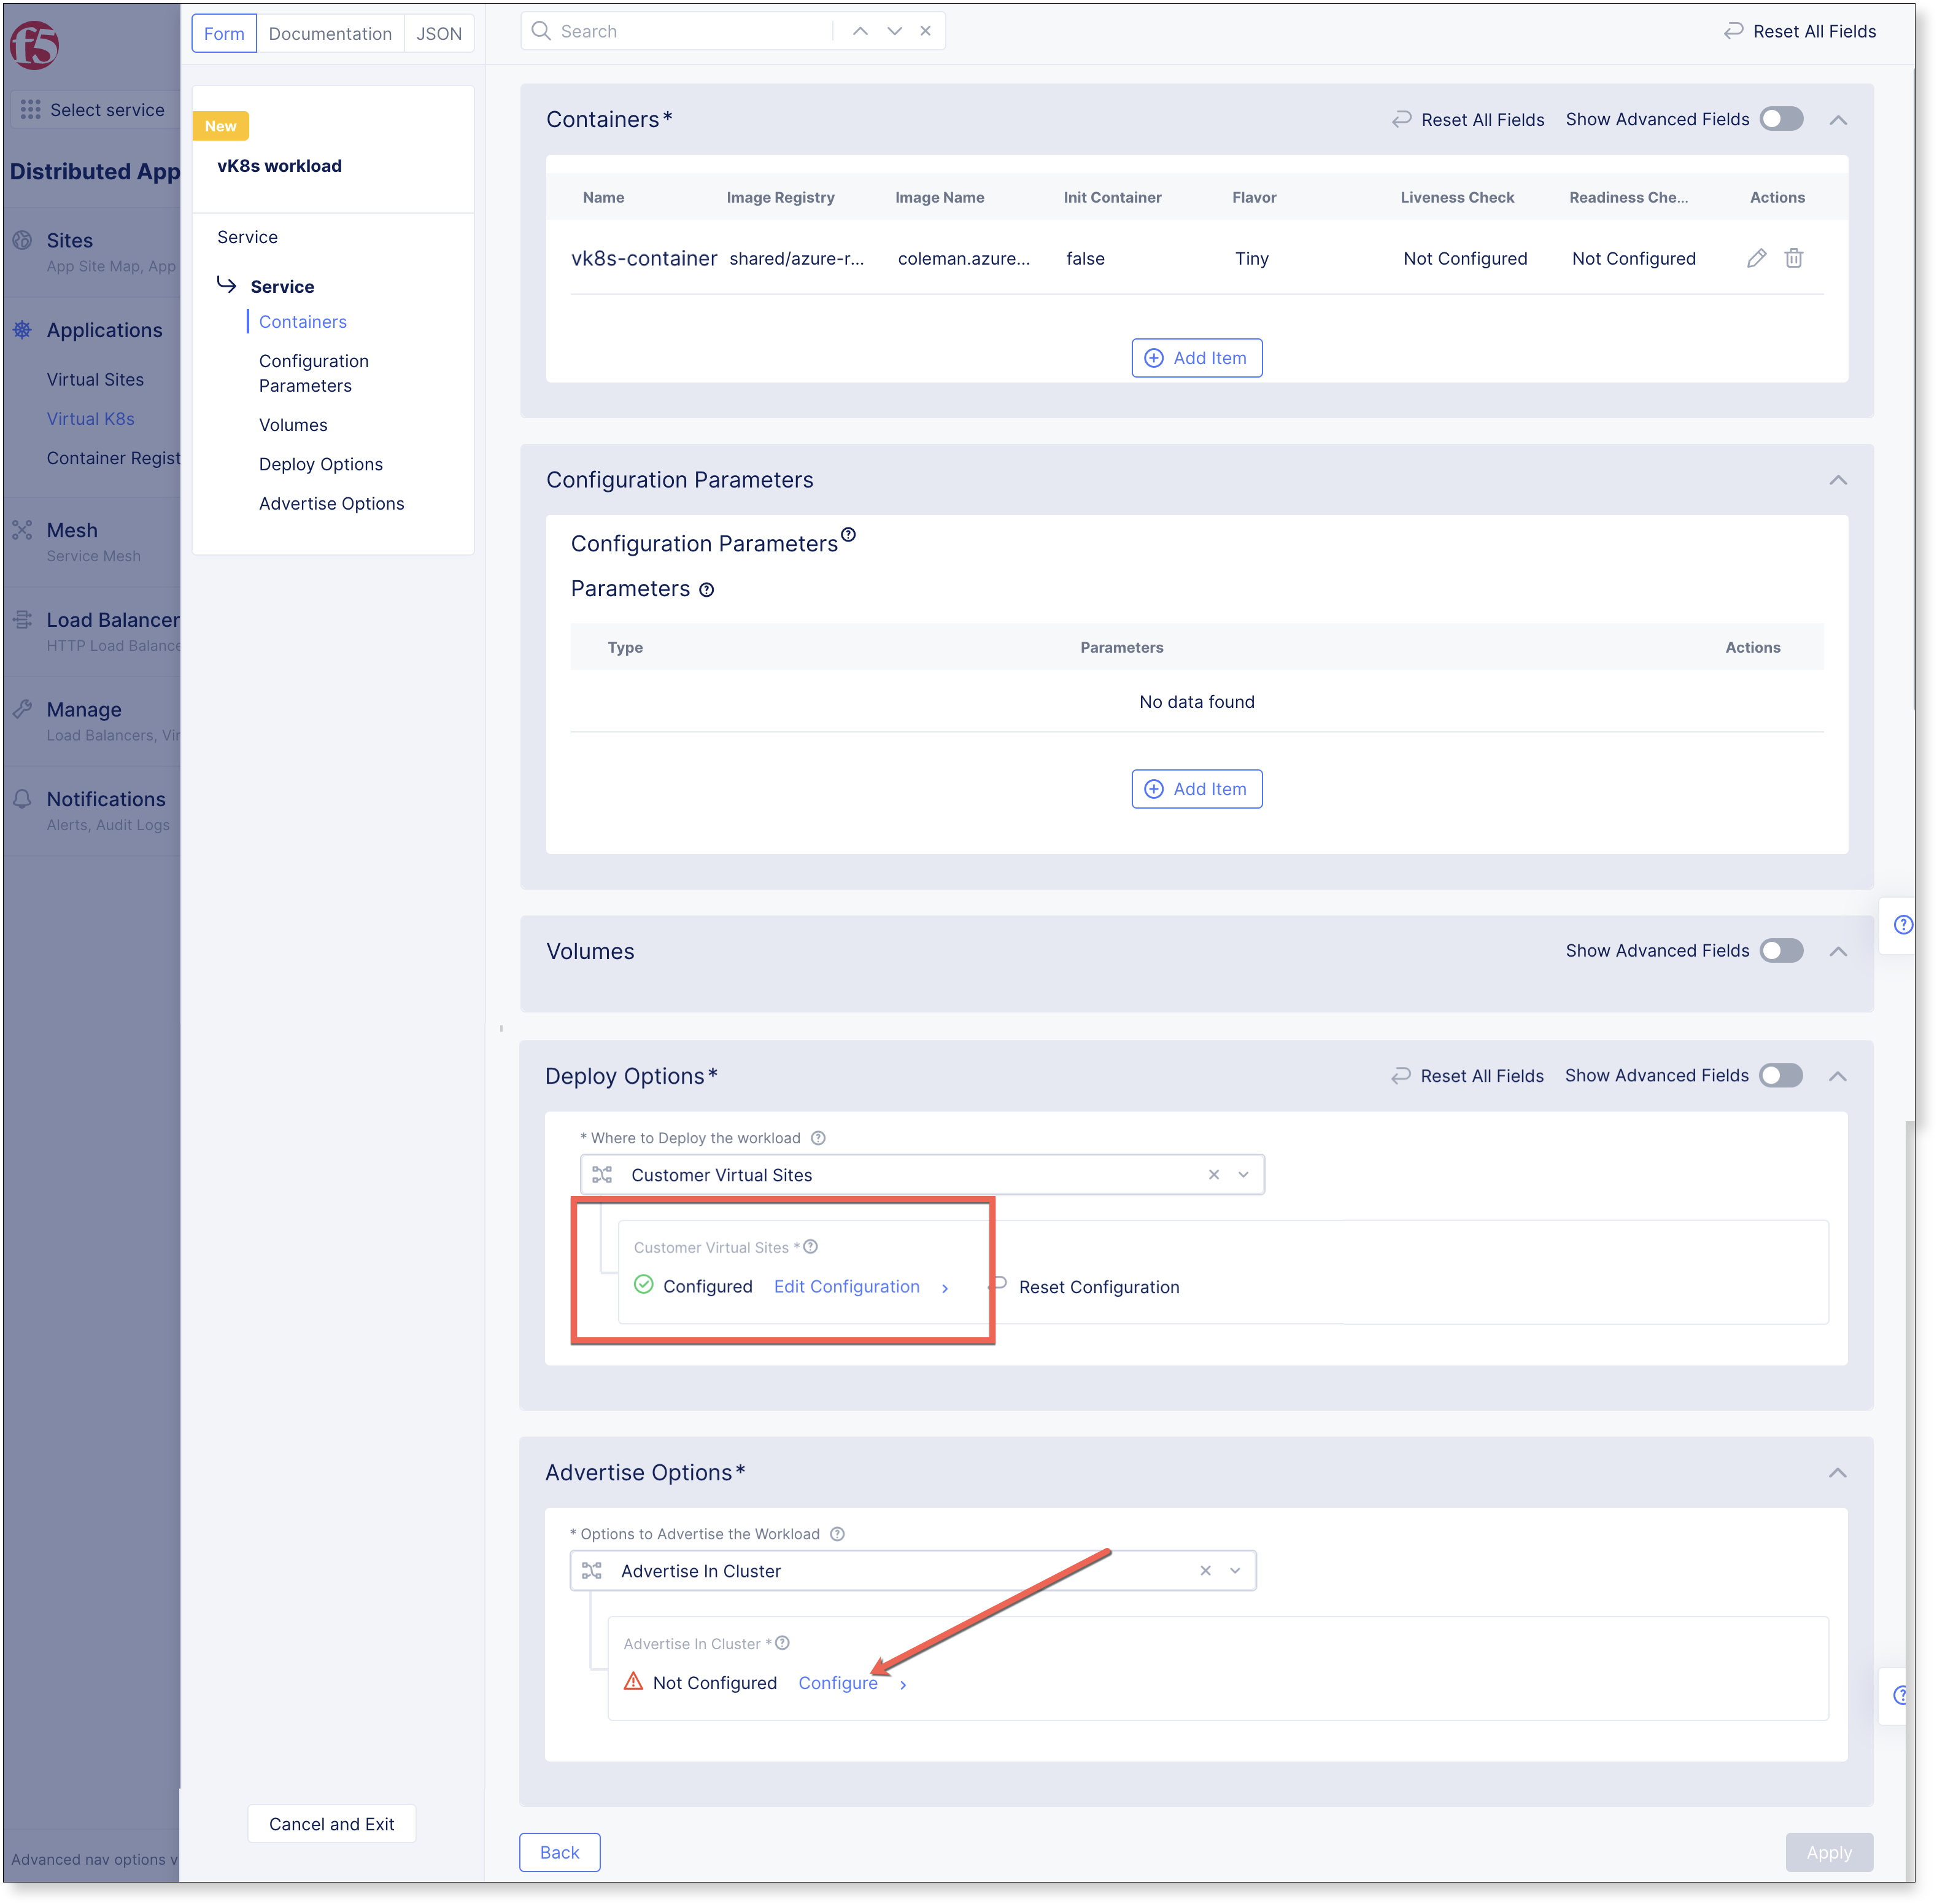Viewport: 1937px width, 1904px height.
Task: Clear the Customer Virtual Sites selection X
Action: coord(1213,1175)
